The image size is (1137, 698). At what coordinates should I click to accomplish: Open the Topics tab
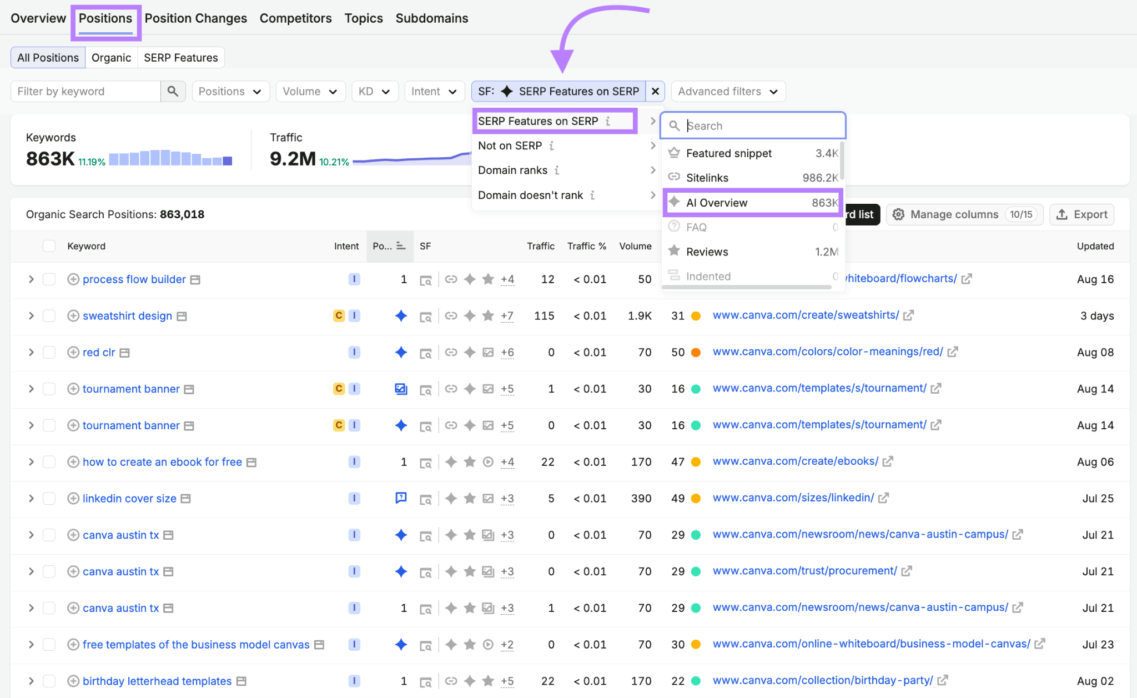click(x=364, y=18)
